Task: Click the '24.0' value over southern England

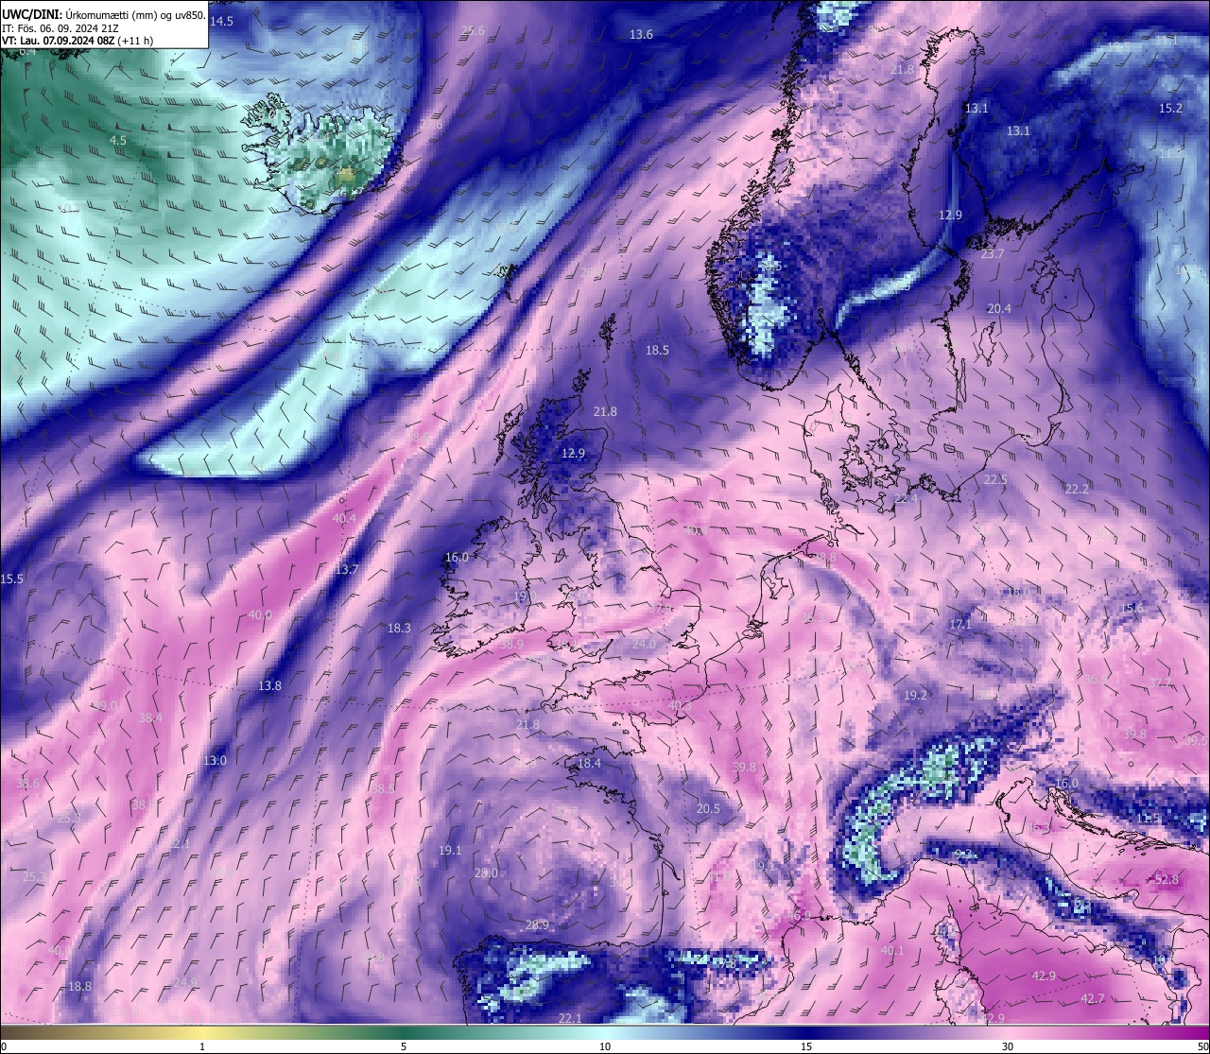Action: (644, 644)
